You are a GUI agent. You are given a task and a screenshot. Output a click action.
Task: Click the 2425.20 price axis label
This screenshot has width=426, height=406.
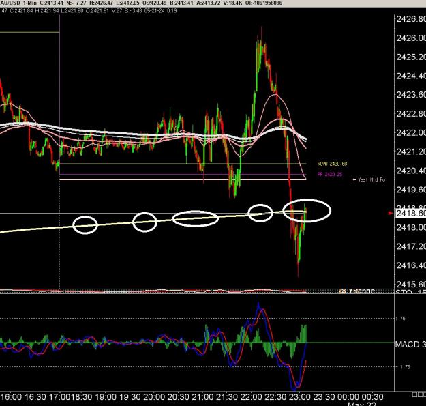point(411,57)
